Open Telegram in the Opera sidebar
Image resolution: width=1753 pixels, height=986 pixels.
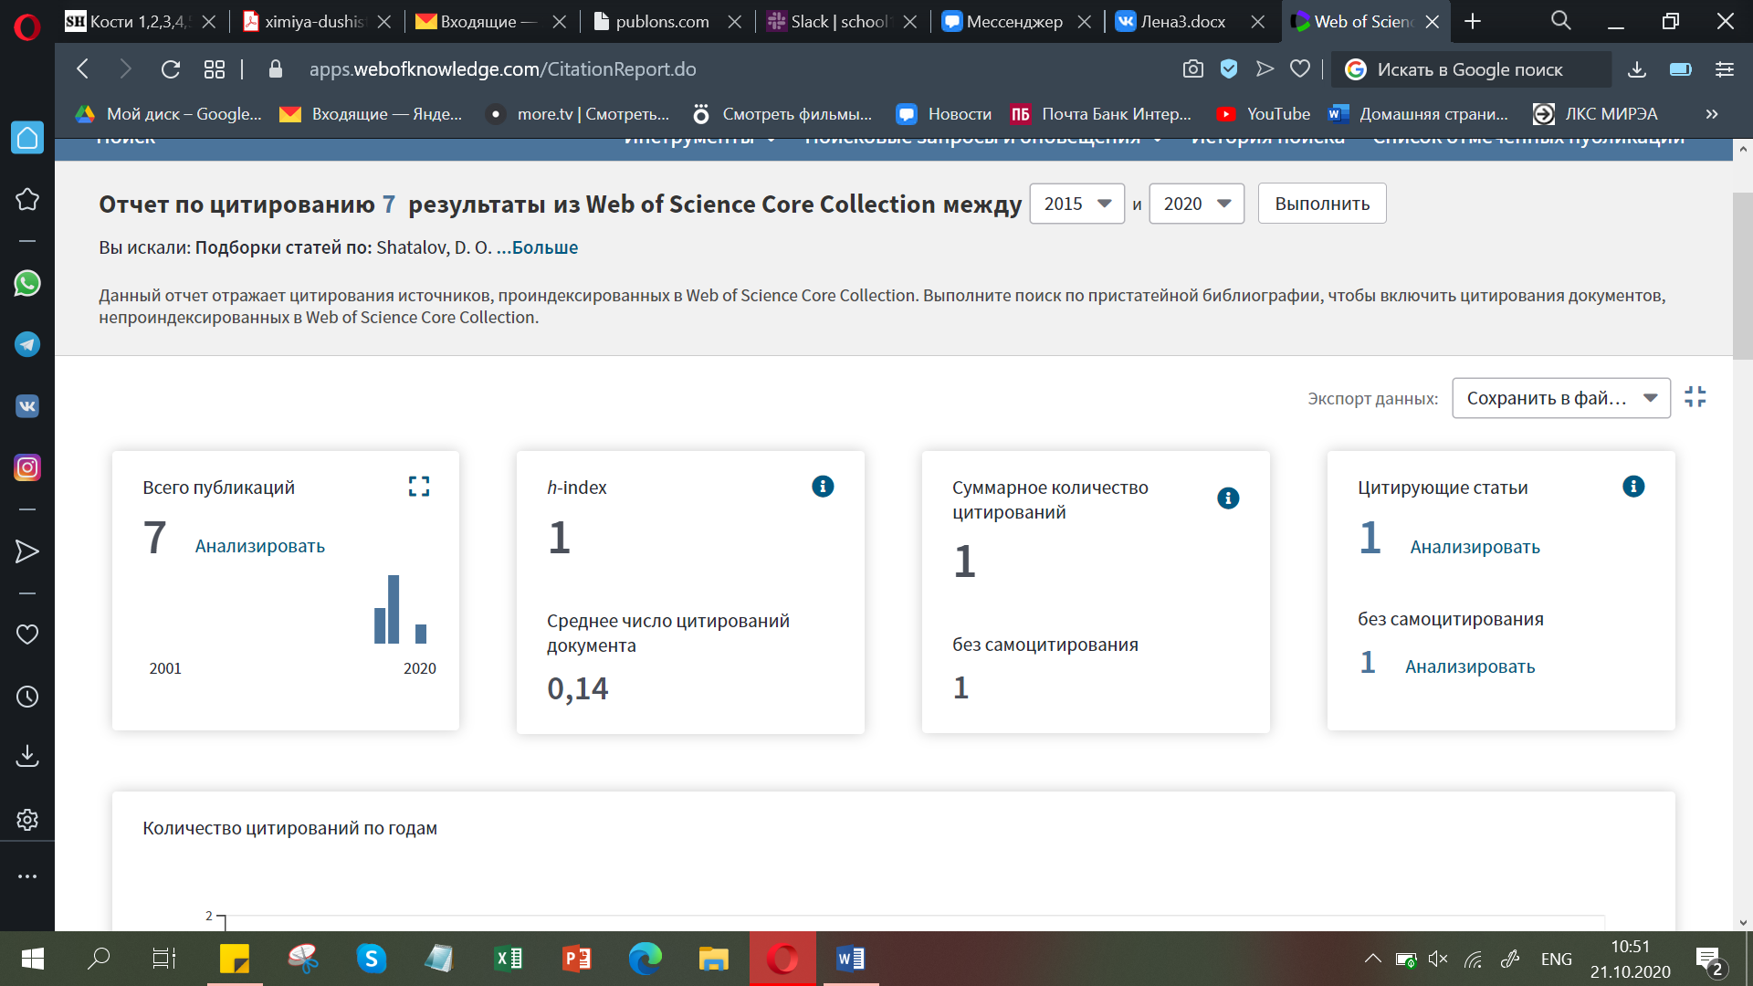tap(27, 345)
